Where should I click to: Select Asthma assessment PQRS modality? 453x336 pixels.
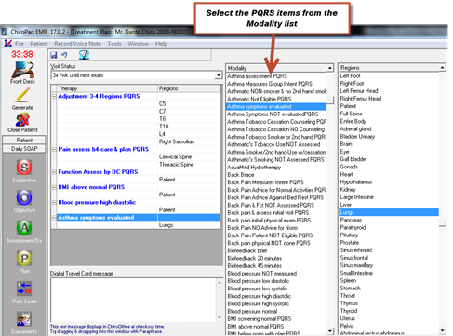click(257, 76)
